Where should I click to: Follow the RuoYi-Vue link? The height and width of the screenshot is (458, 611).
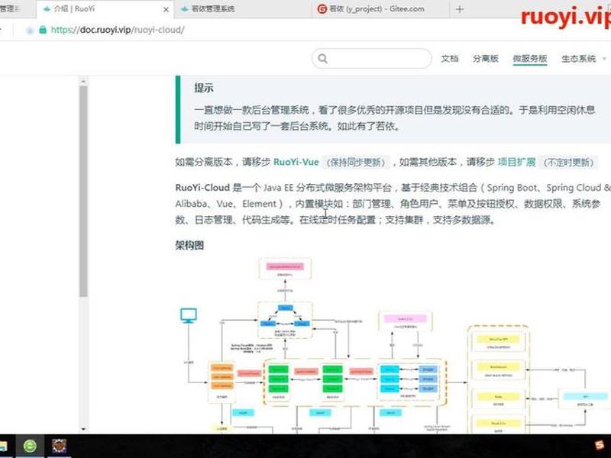tap(296, 162)
